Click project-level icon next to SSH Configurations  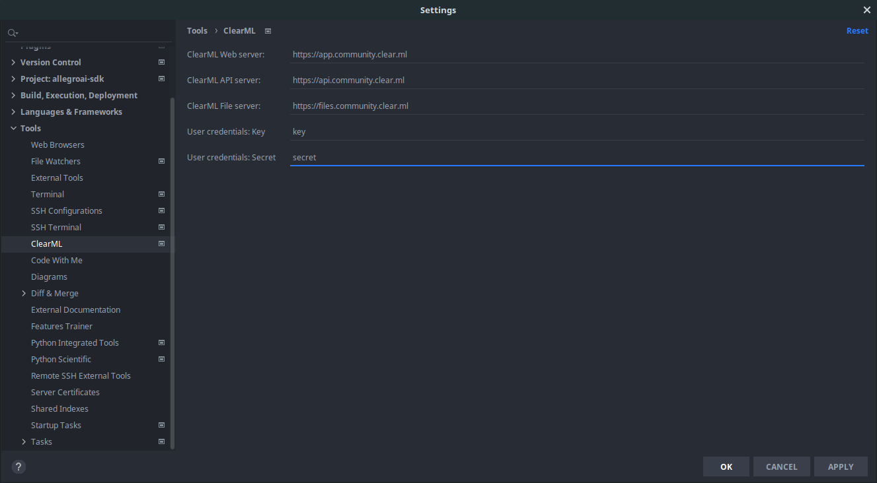161,210
